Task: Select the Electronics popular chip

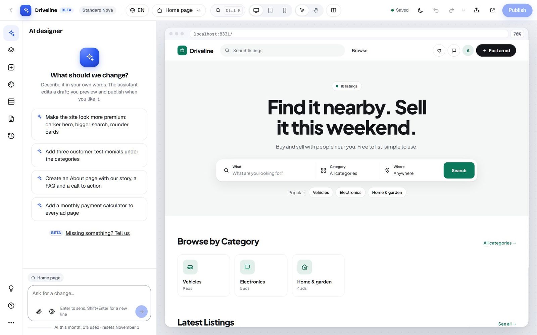Action: point(350,192)
